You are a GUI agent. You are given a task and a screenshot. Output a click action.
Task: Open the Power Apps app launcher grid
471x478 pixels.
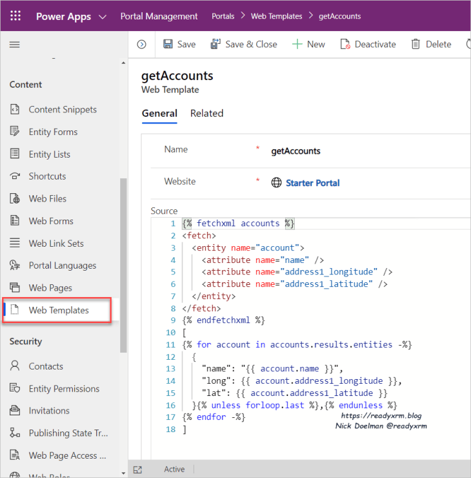(15, 16)
